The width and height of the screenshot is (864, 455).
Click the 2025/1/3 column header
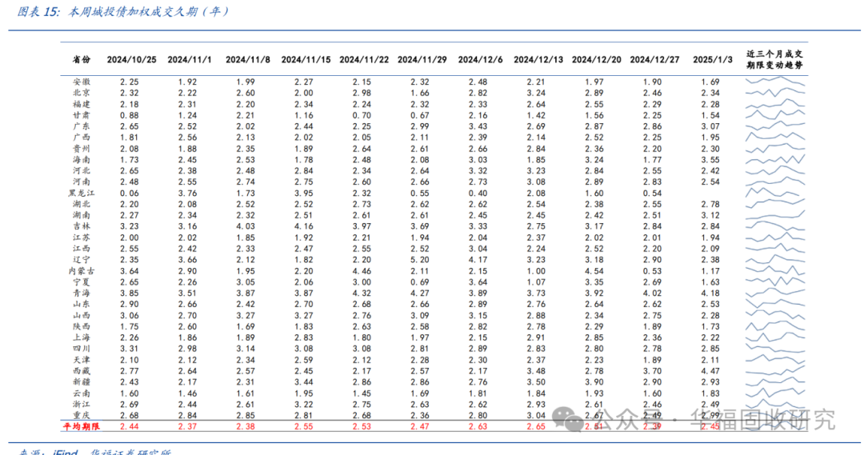(x=712, y=60)
